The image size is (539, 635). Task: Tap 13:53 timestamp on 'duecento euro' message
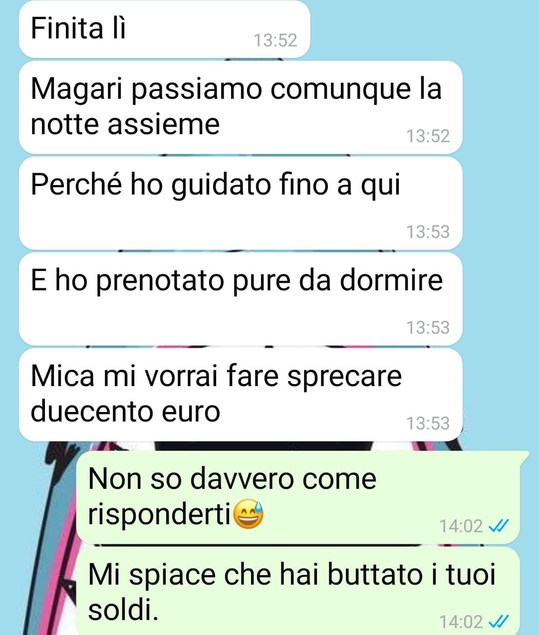(428, 423)
